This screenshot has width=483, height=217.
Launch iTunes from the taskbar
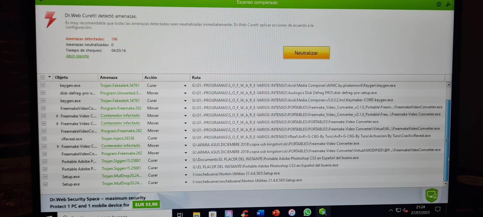292,212
